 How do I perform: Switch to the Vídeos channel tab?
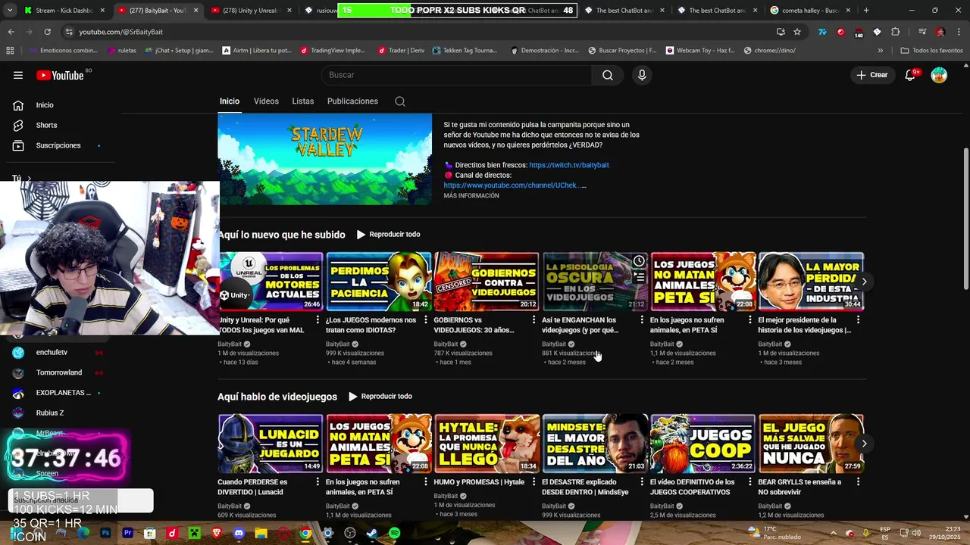(x=266, y=101)
